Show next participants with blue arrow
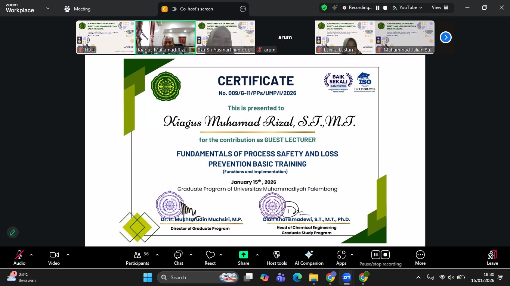The height and width of the screenshot is (286, 510). click(x=445, y=37)
